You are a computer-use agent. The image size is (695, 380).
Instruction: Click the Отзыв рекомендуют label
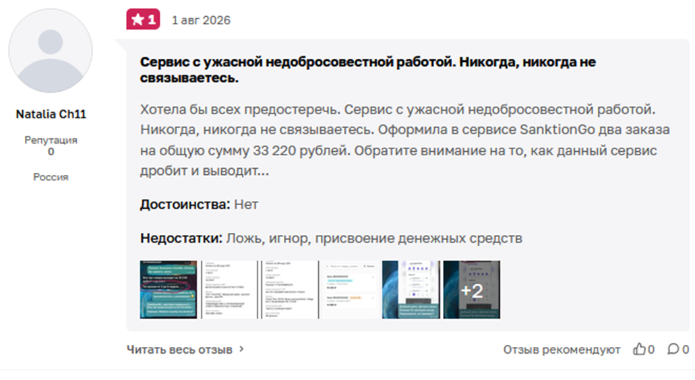[562, 350]
